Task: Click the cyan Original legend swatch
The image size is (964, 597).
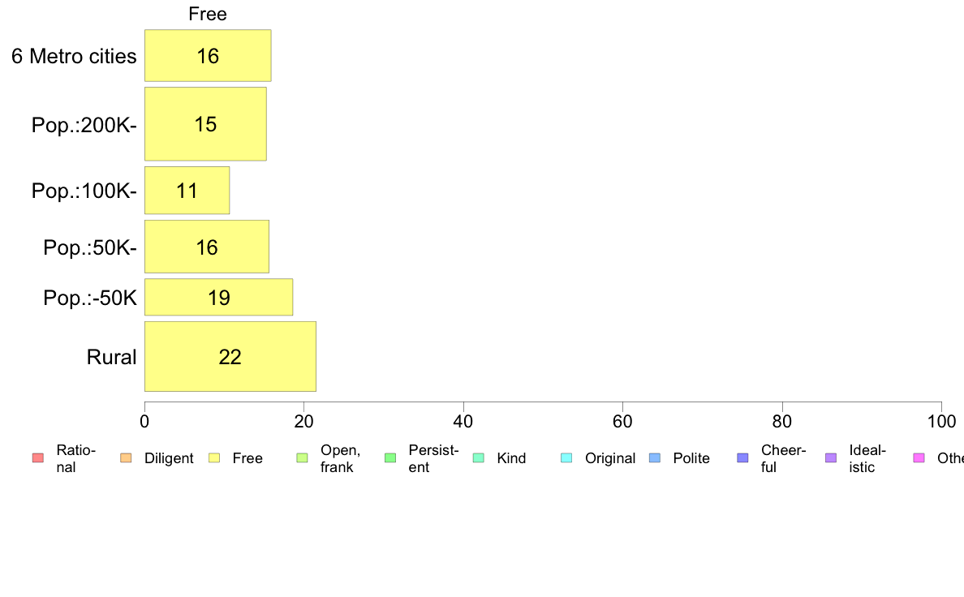Action: click(566, 458)
